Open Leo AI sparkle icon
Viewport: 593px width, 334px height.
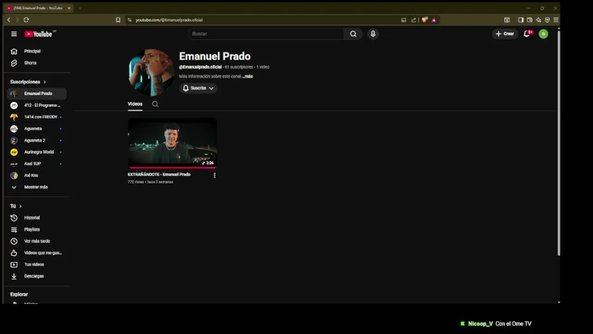[538, 20]
